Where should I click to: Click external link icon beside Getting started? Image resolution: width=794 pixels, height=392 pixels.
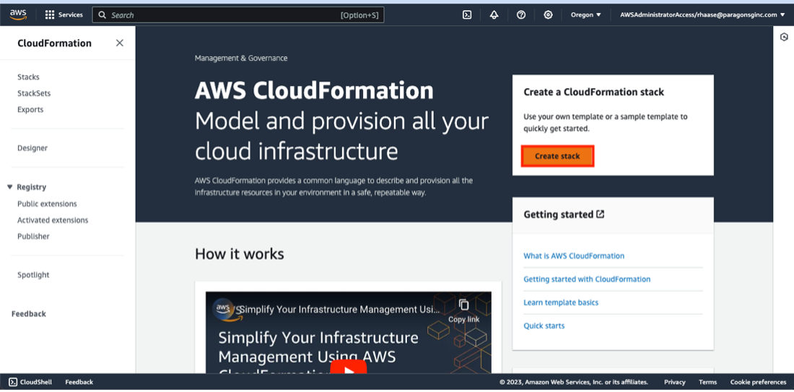coord(600,214)
